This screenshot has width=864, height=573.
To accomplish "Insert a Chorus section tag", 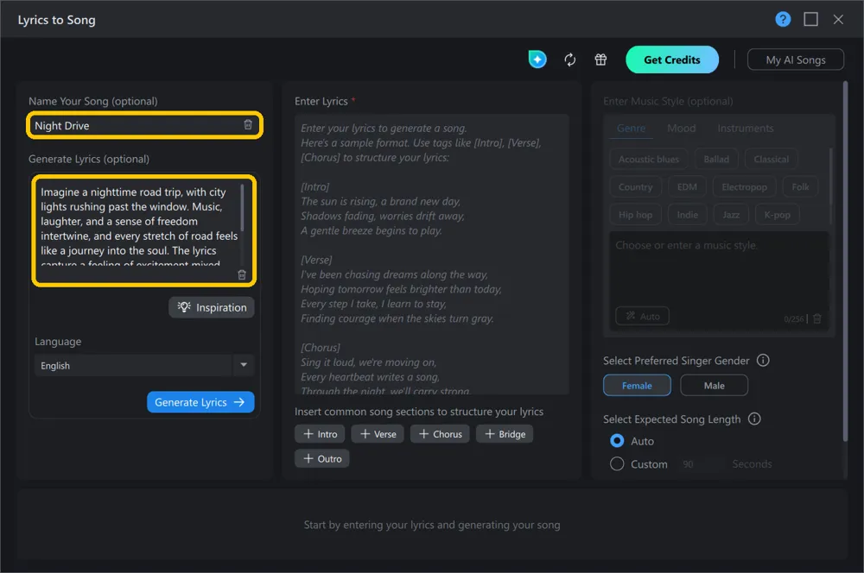I will pyautogui.click(x=440, y=434).
